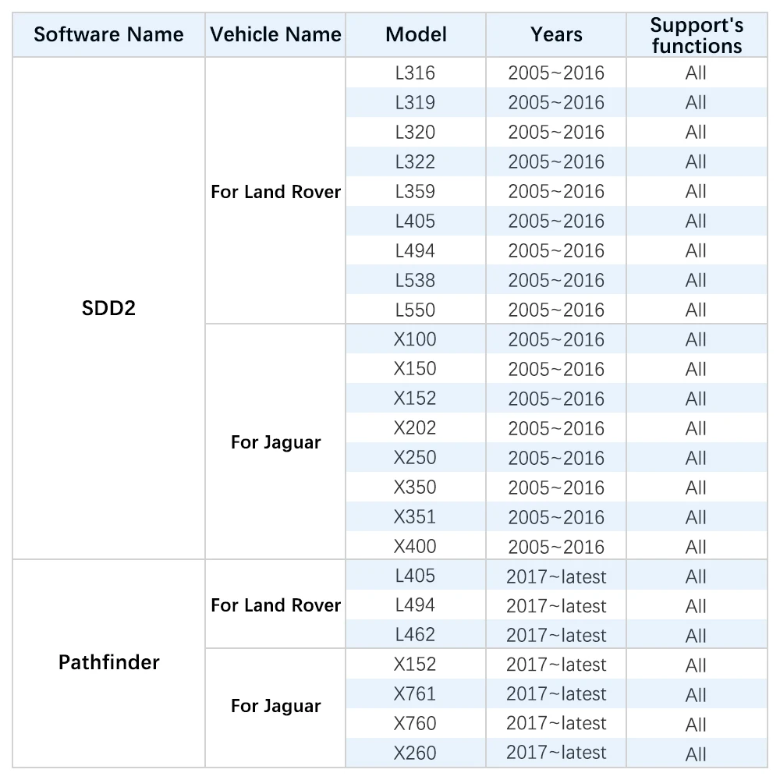
Task: Click the L322 model cell
Action: point(416,161)
